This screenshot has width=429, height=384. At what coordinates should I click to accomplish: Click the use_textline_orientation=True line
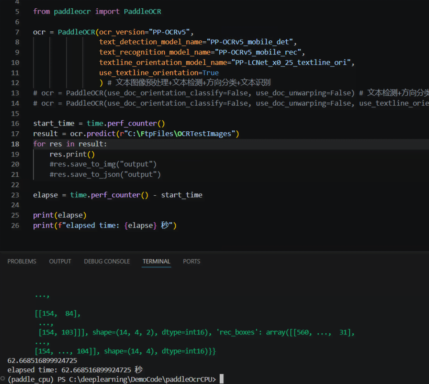[159, 73]
